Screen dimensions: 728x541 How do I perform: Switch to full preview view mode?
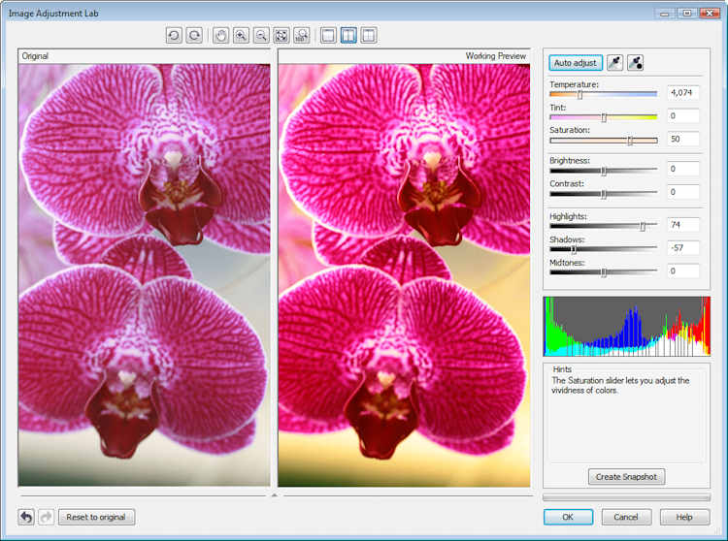click(x=328, y=35)
